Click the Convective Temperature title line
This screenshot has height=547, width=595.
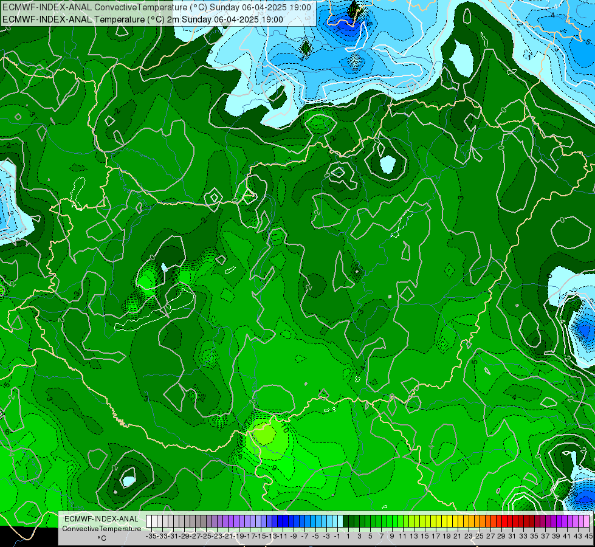(x=157, y=7)
